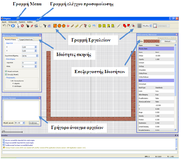Toggle the grid display button
The image size is (181, 160).
click(x=139, y=26)
